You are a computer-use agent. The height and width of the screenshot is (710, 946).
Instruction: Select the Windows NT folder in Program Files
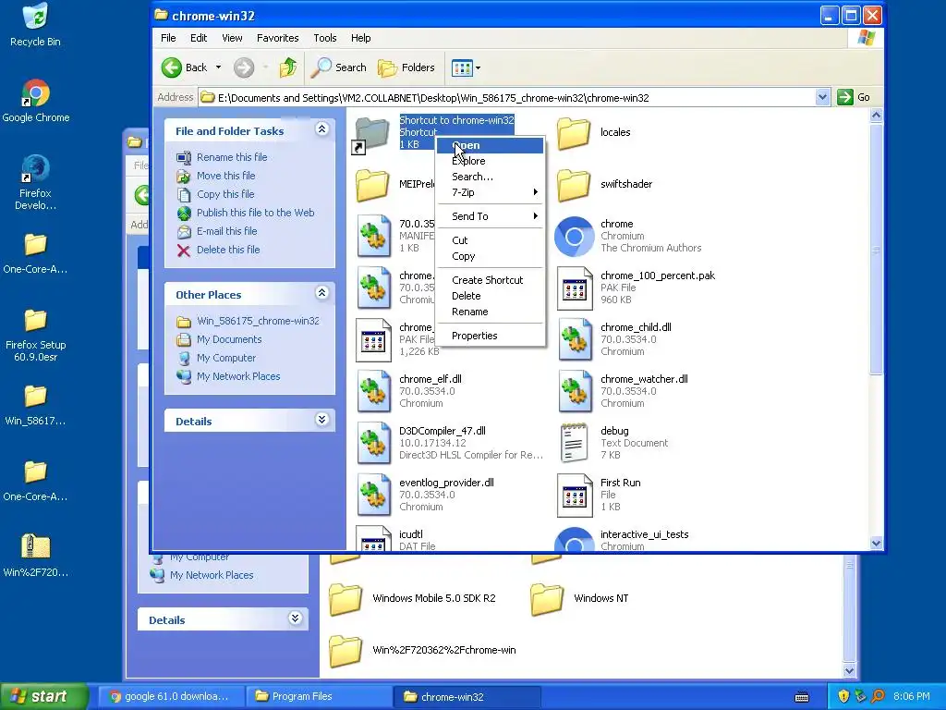point(579,598)
